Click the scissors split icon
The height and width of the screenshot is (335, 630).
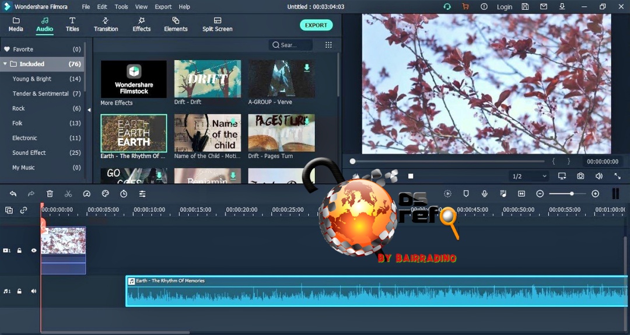(x=68, y=194)
